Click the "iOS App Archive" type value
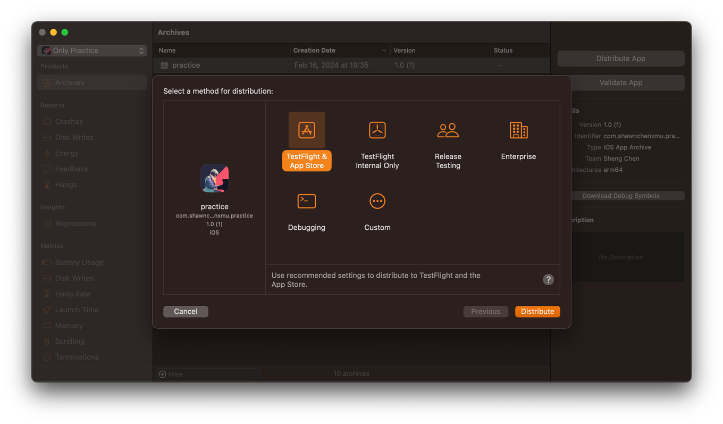Screen dimensions: 723x424 click(627, 147)
